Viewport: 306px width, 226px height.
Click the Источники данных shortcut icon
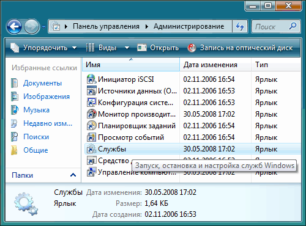coord(91,91)
